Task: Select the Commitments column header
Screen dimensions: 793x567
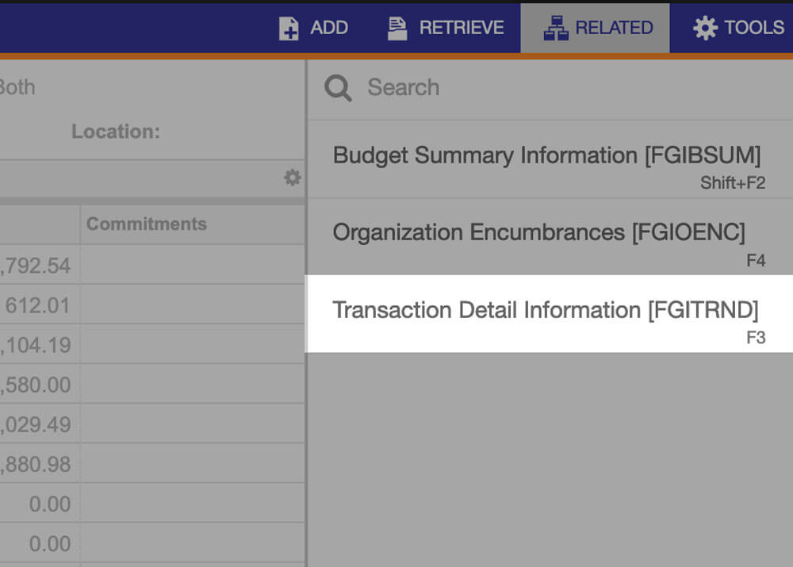Action: pos(146,224)
